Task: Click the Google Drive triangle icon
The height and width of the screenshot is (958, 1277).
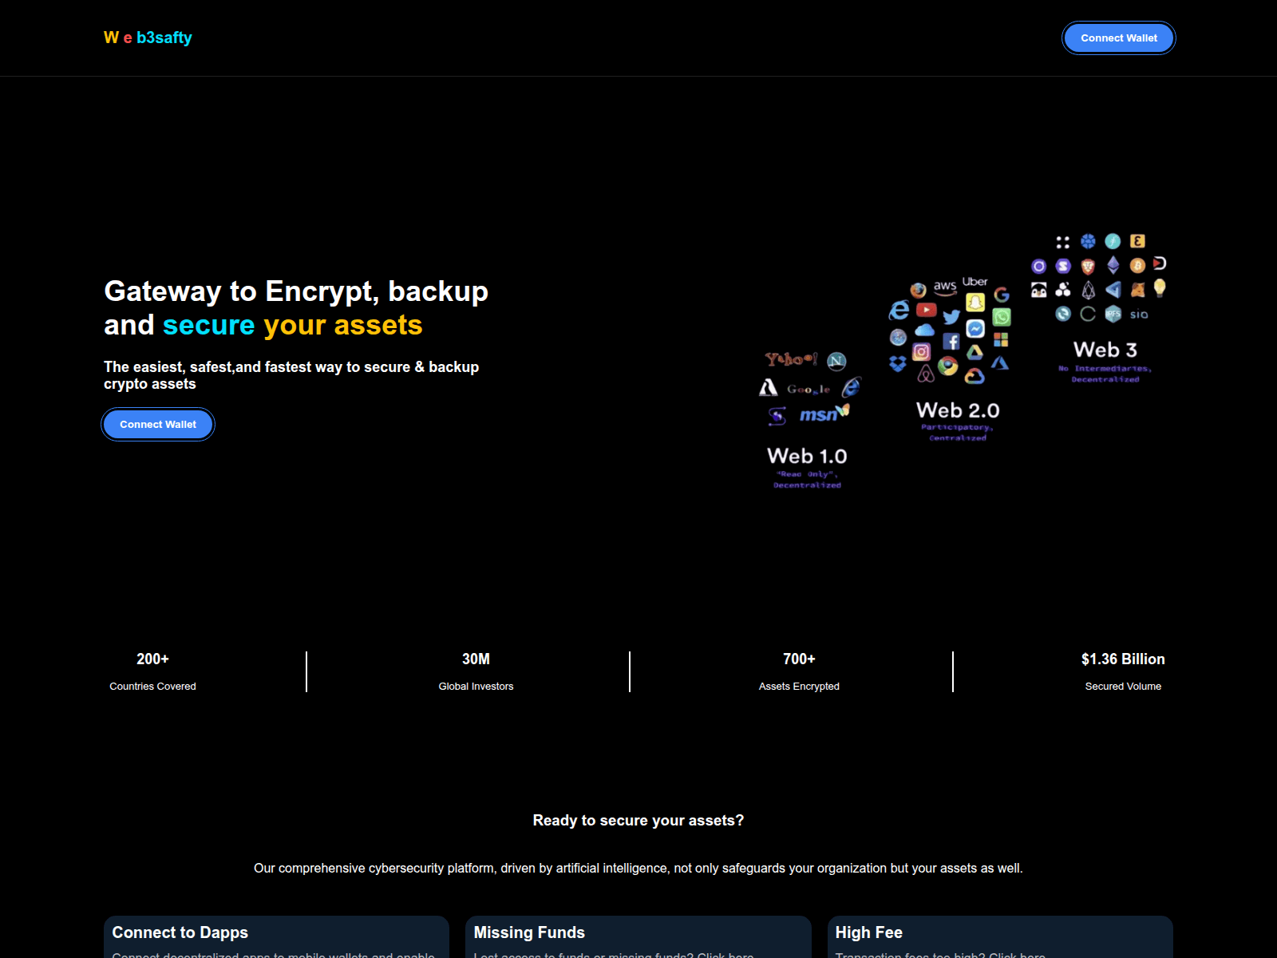Action: [975, 352]
